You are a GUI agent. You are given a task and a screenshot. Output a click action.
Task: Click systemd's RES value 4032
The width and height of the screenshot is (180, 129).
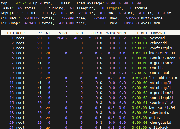(x=79, y=38)
